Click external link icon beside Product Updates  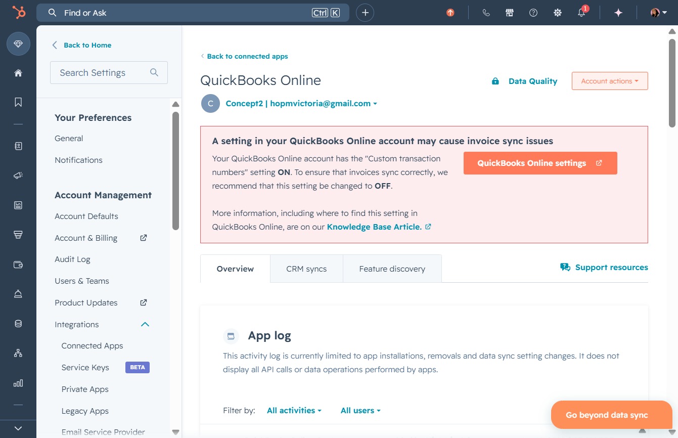(x=144, y=302)
